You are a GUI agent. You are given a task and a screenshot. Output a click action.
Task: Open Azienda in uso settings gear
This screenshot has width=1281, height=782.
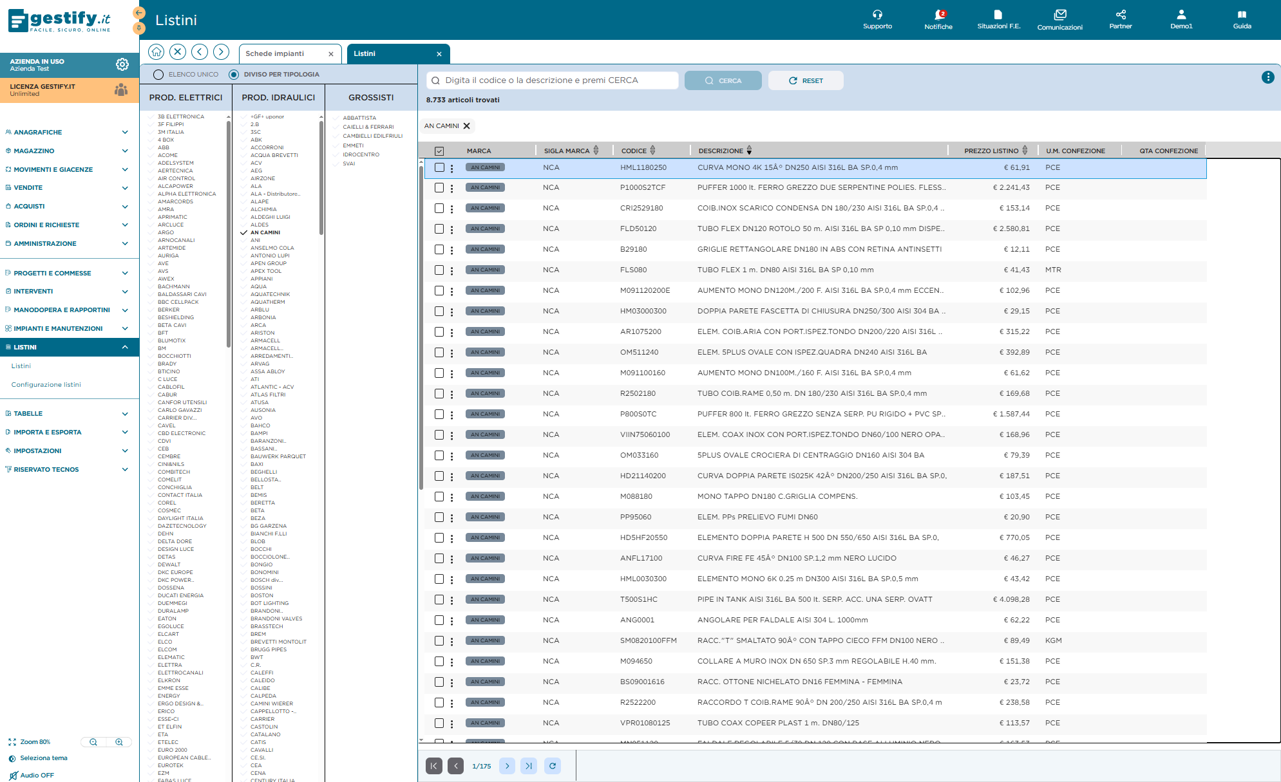[122, 64]
